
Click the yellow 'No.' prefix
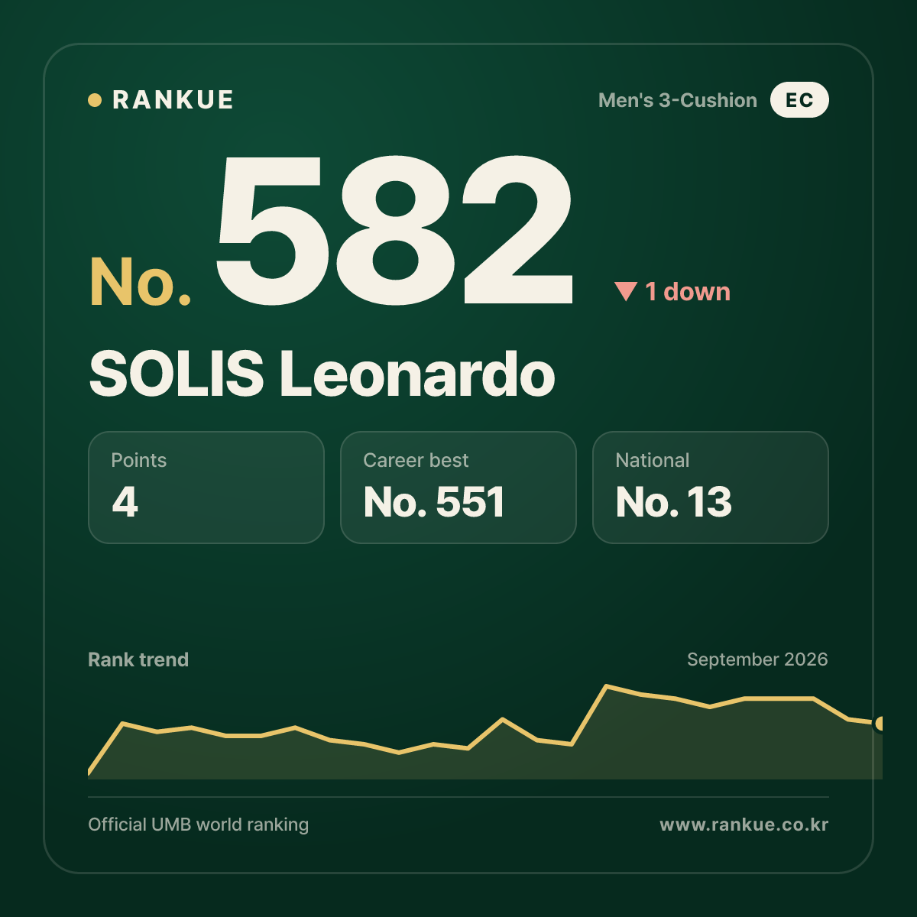tap(141, 282)
